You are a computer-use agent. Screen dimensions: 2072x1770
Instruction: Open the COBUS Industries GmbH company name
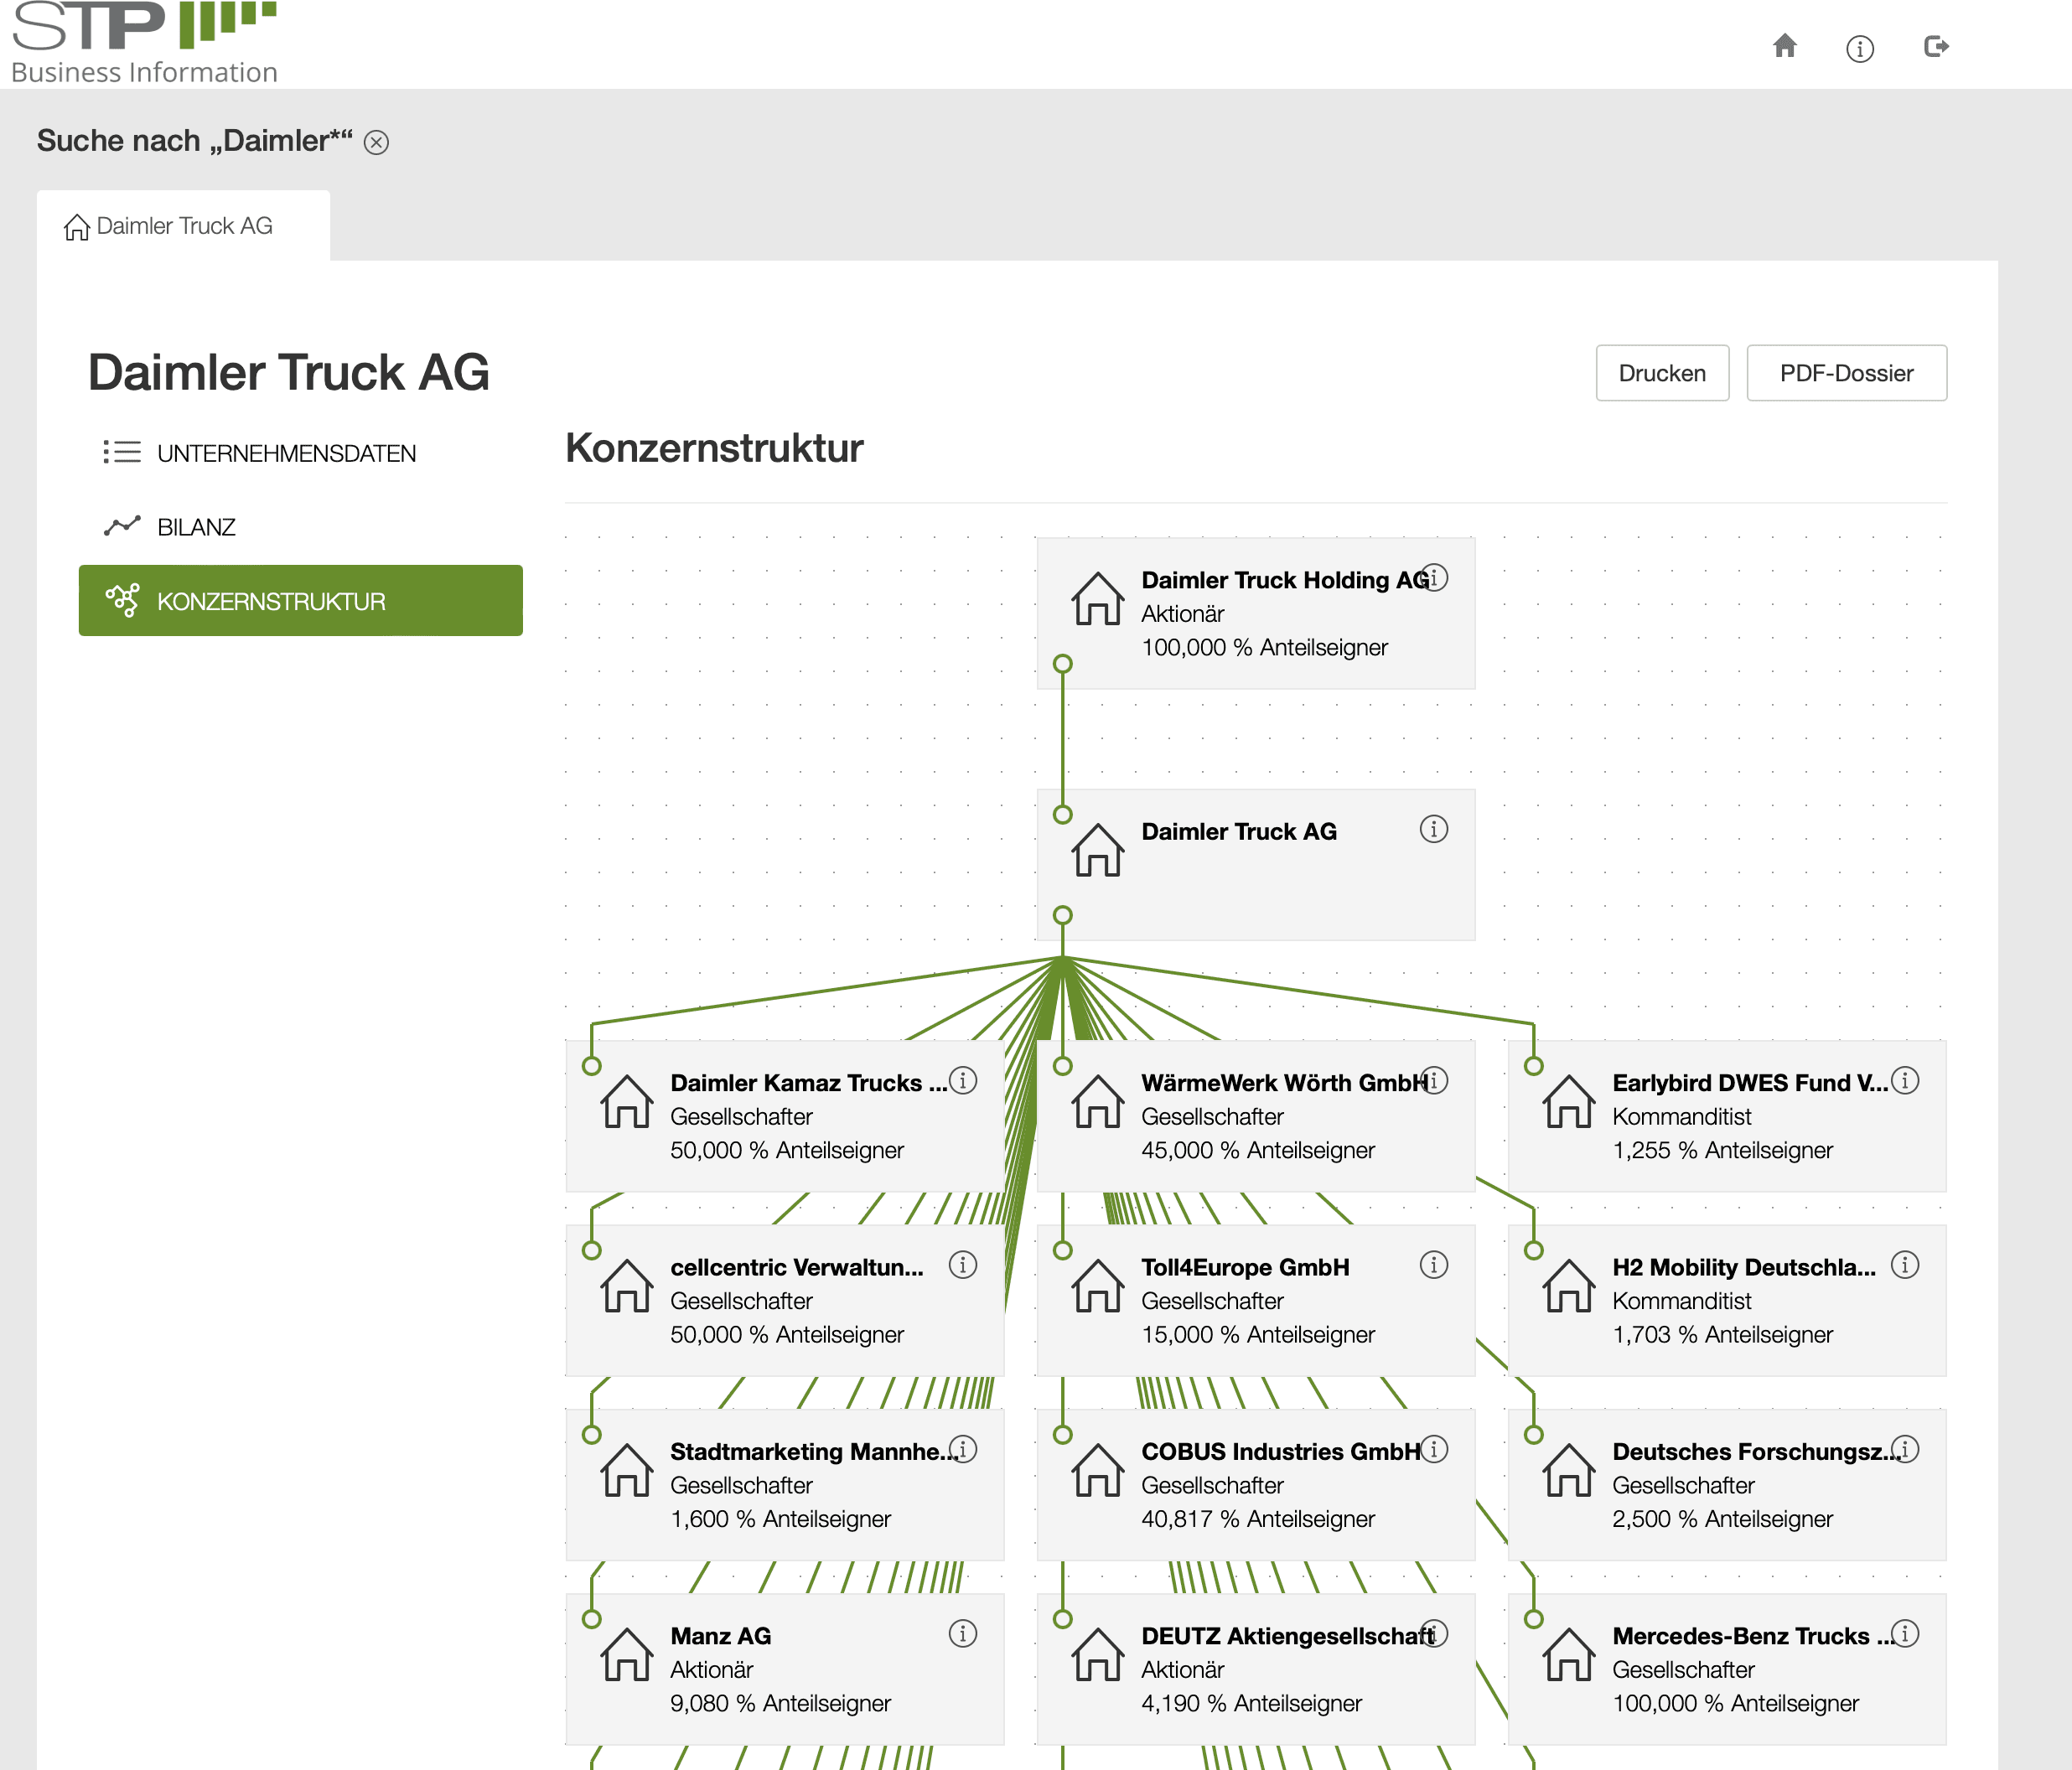(x=1281, y=1451)
